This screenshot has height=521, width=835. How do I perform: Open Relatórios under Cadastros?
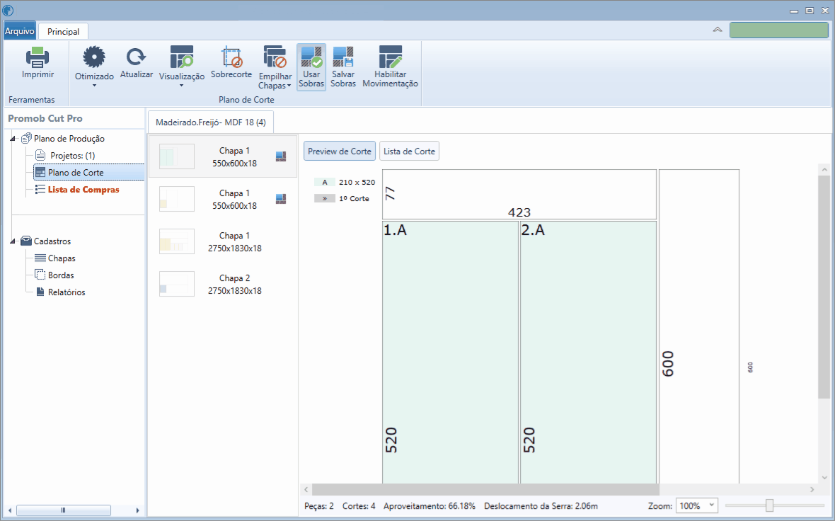(67, 292)
